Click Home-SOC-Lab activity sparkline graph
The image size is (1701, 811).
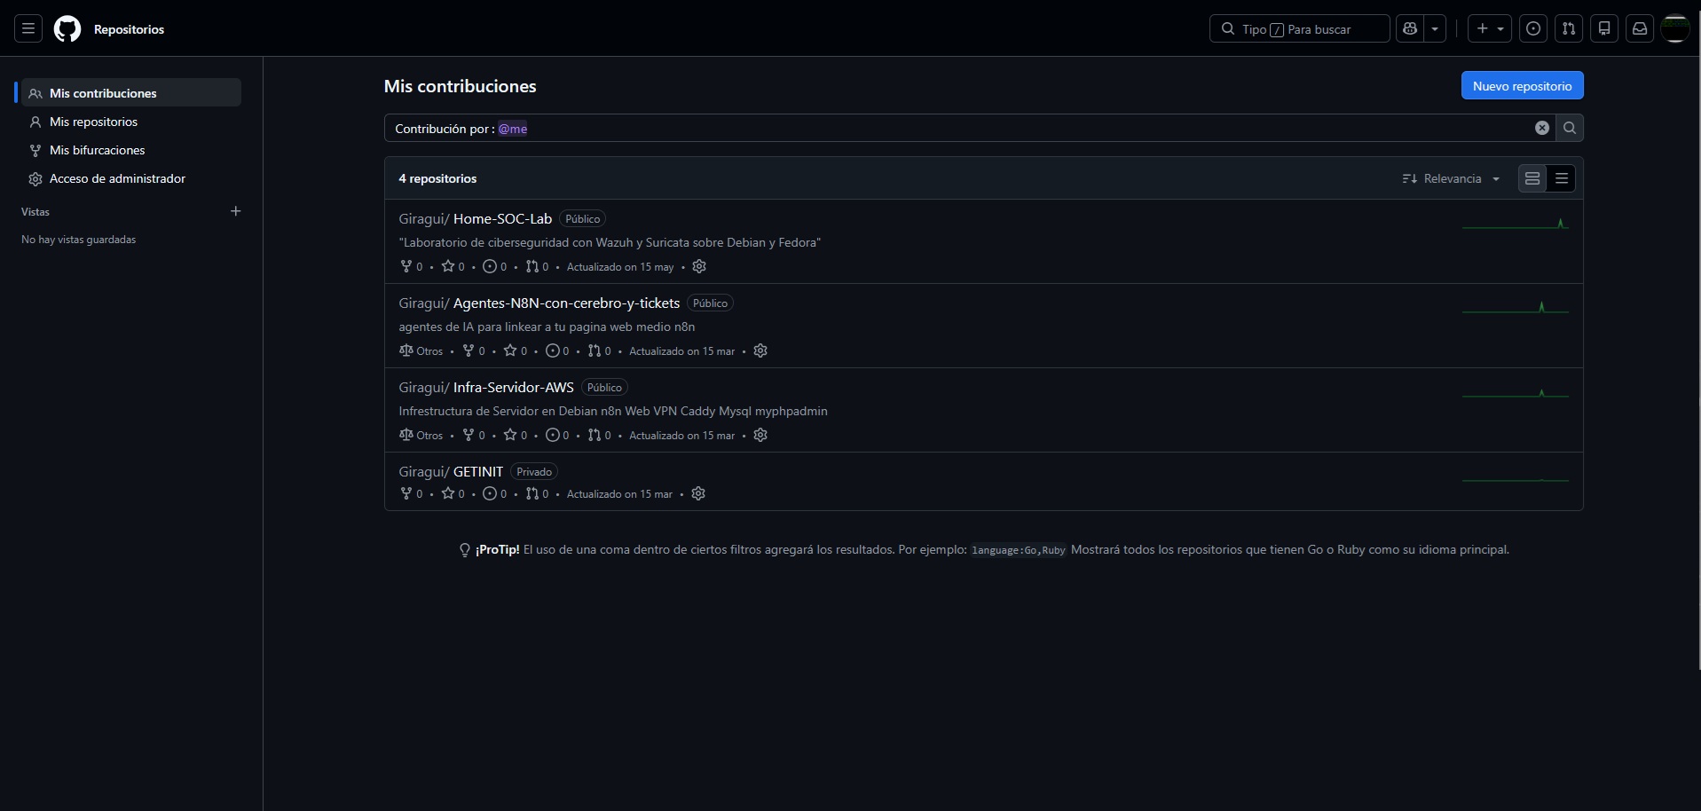pyautogui.click(x=1516, y=223)
